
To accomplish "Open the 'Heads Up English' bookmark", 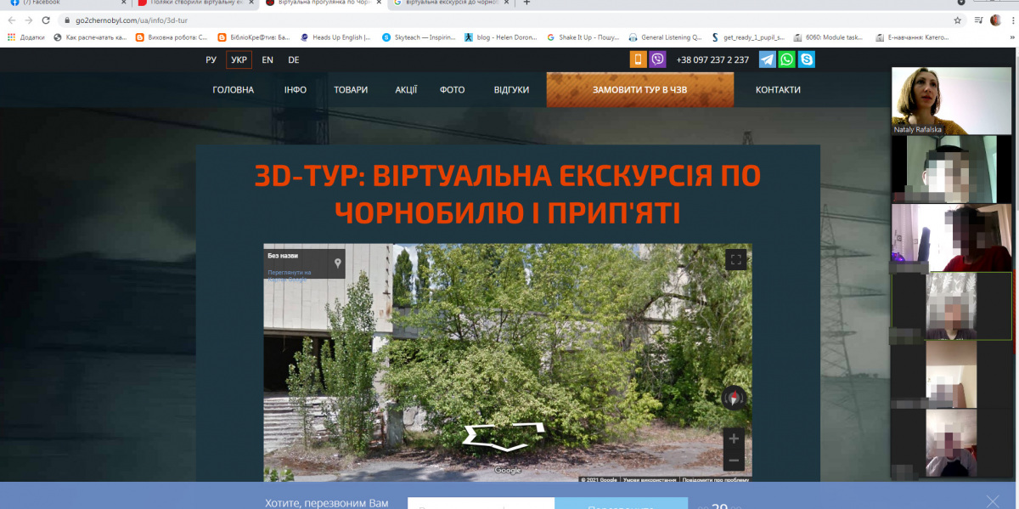I will click(x=334, y=37).
